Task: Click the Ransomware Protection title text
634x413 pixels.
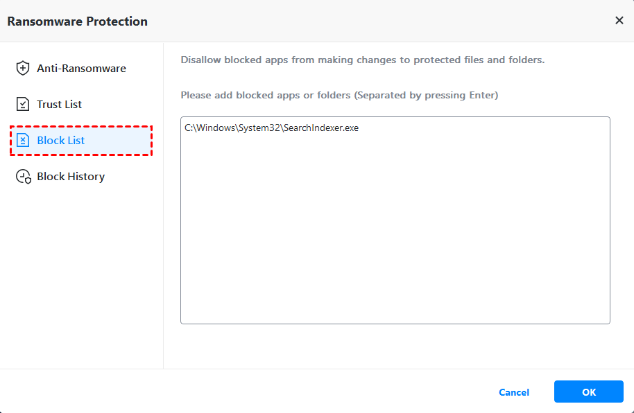Action: click(x=77, y=21)
